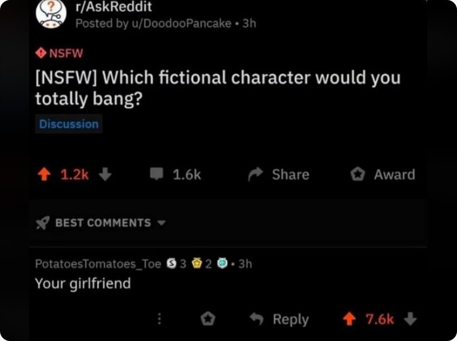The width and height of the screenshot is (457, 341).
Task: Open the 1.6k comments speech bubble icon
Action: tap(157, 174)
